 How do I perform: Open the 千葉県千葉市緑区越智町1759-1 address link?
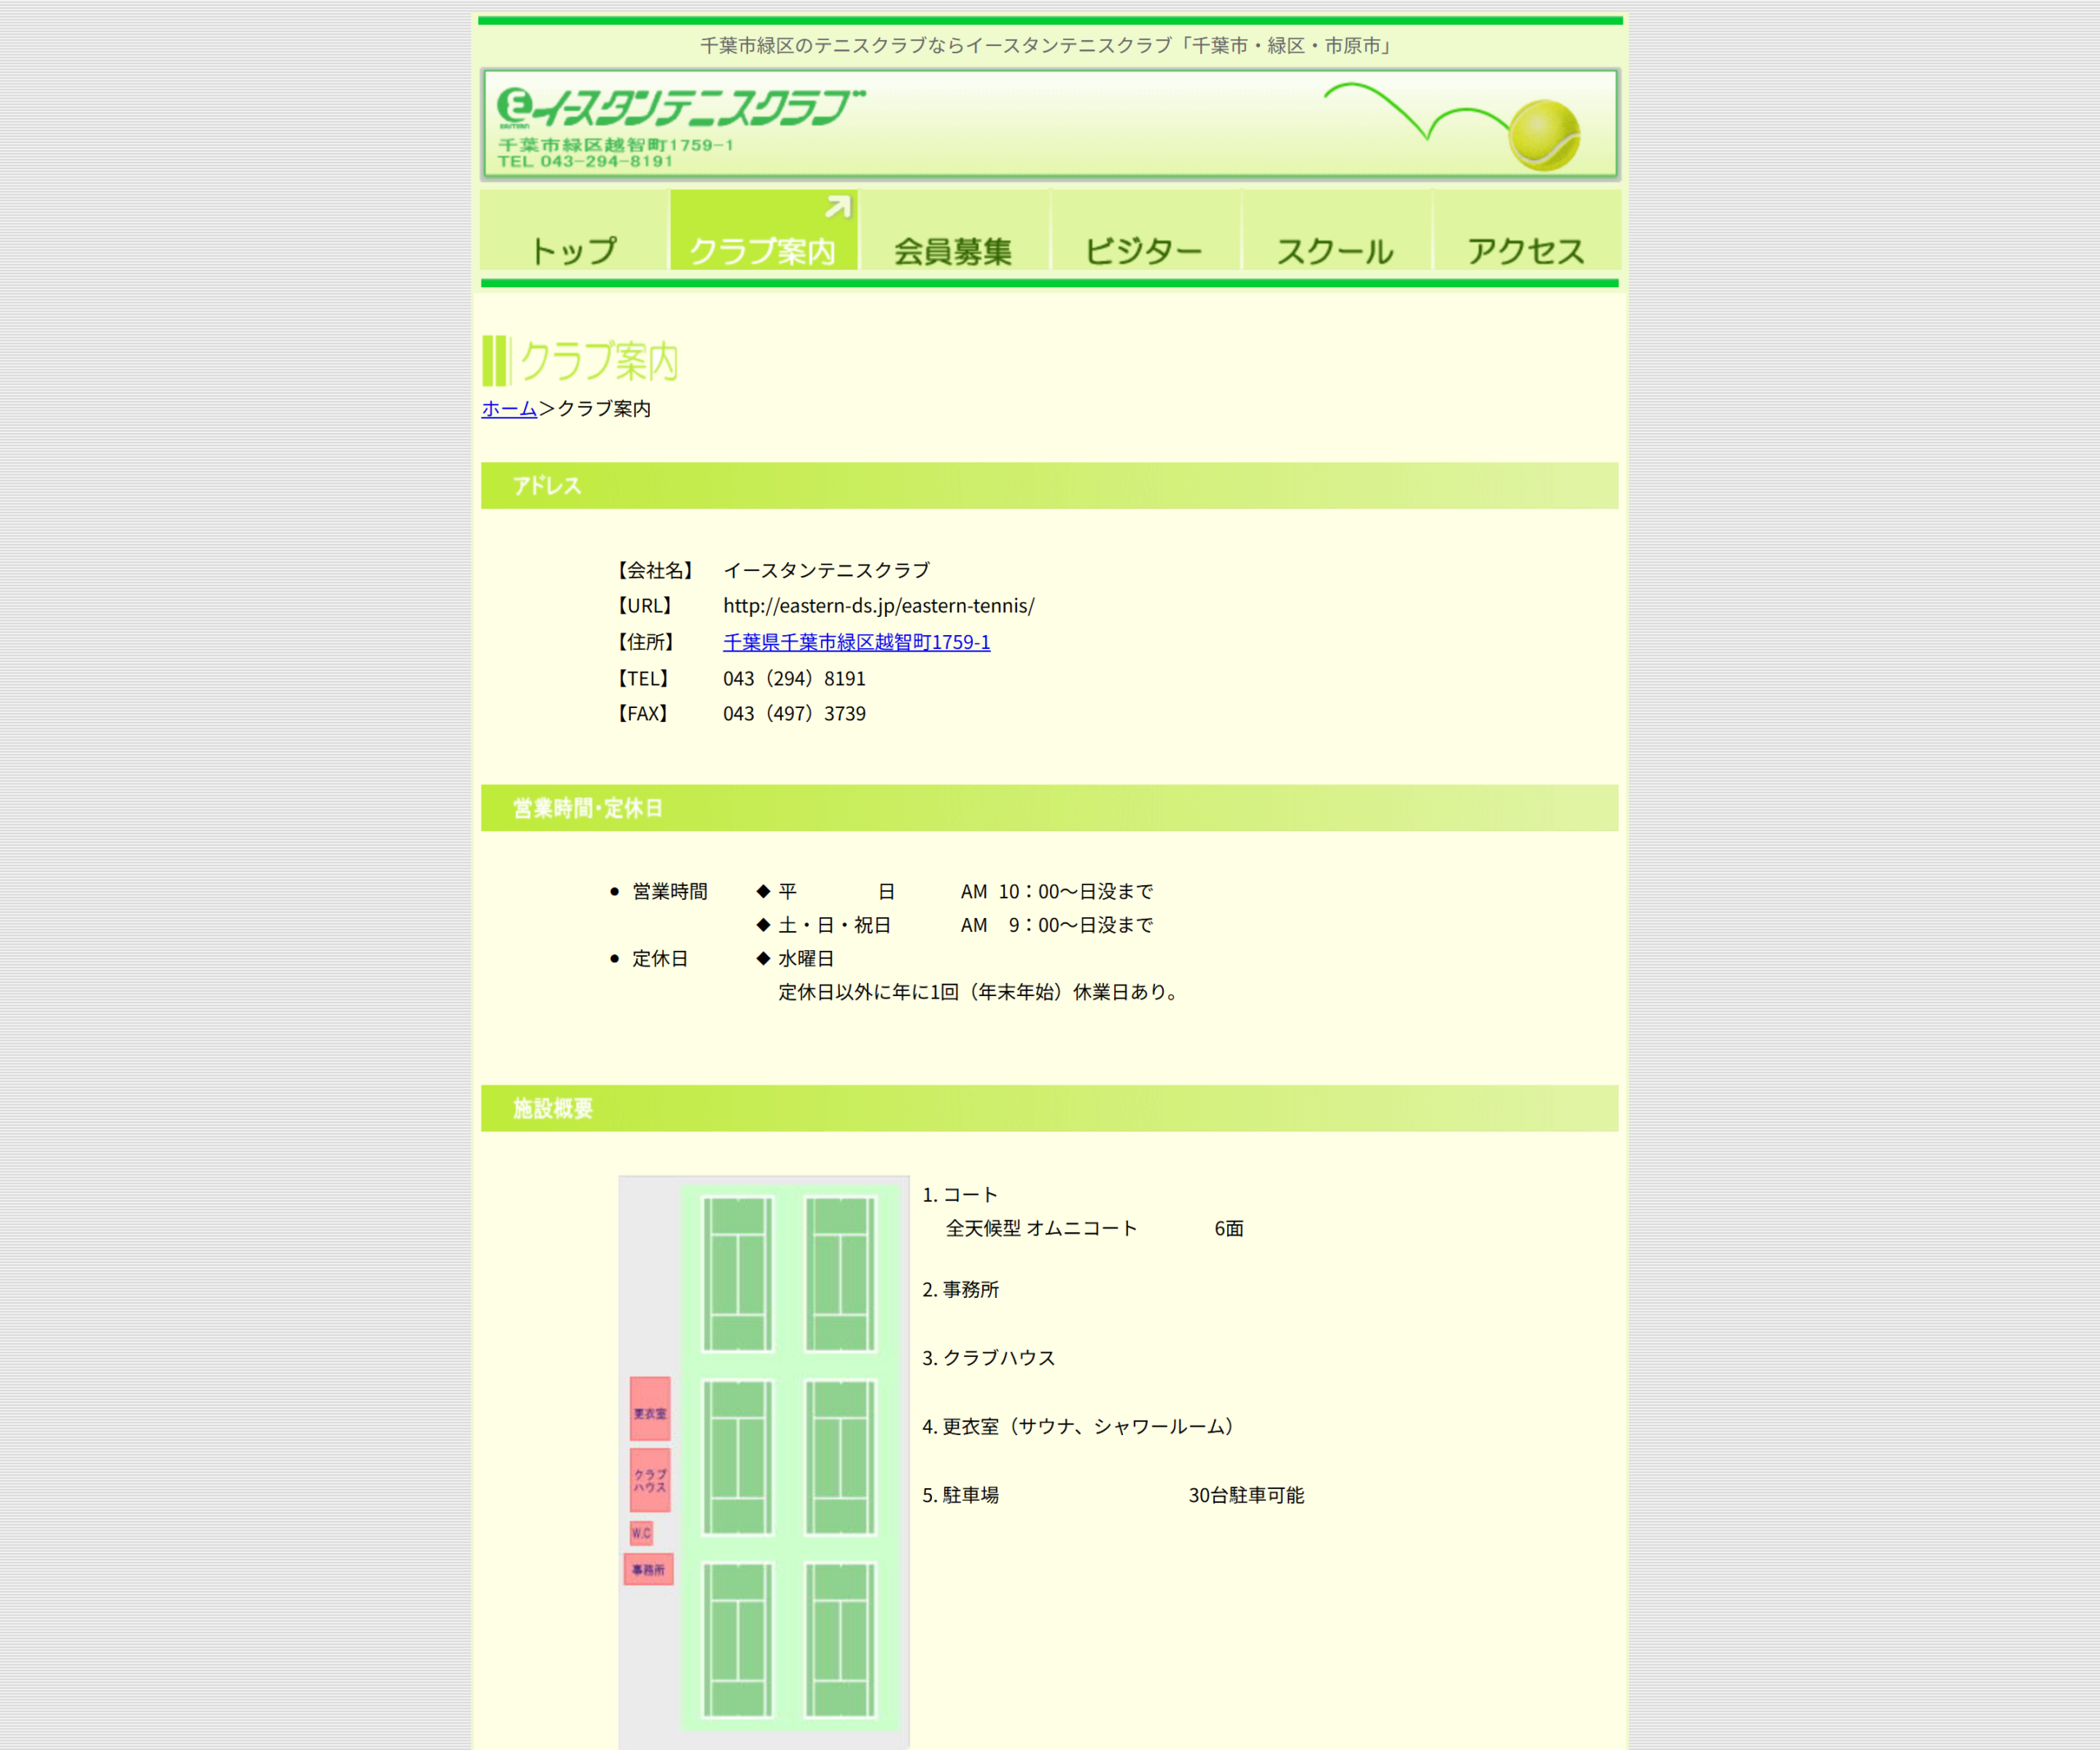857,642
